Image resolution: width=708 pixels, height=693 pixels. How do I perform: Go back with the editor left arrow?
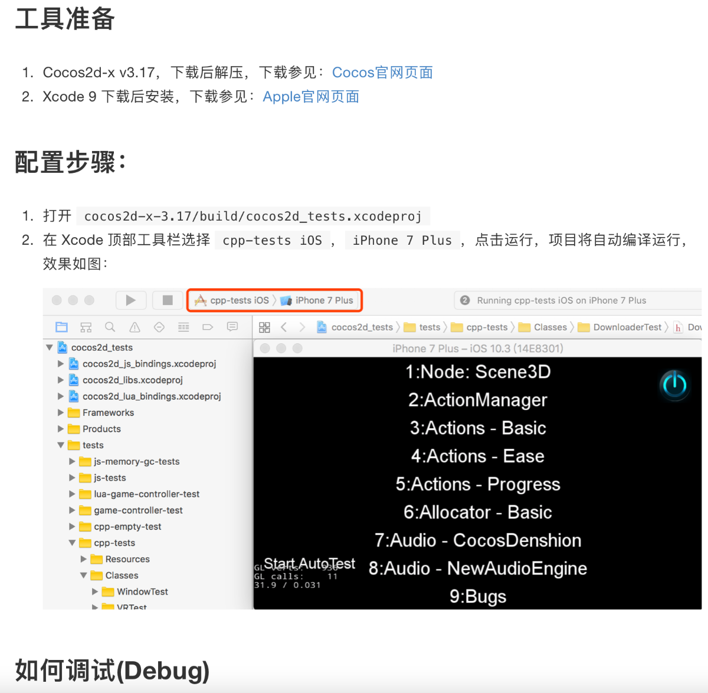(x=284, y=327)
